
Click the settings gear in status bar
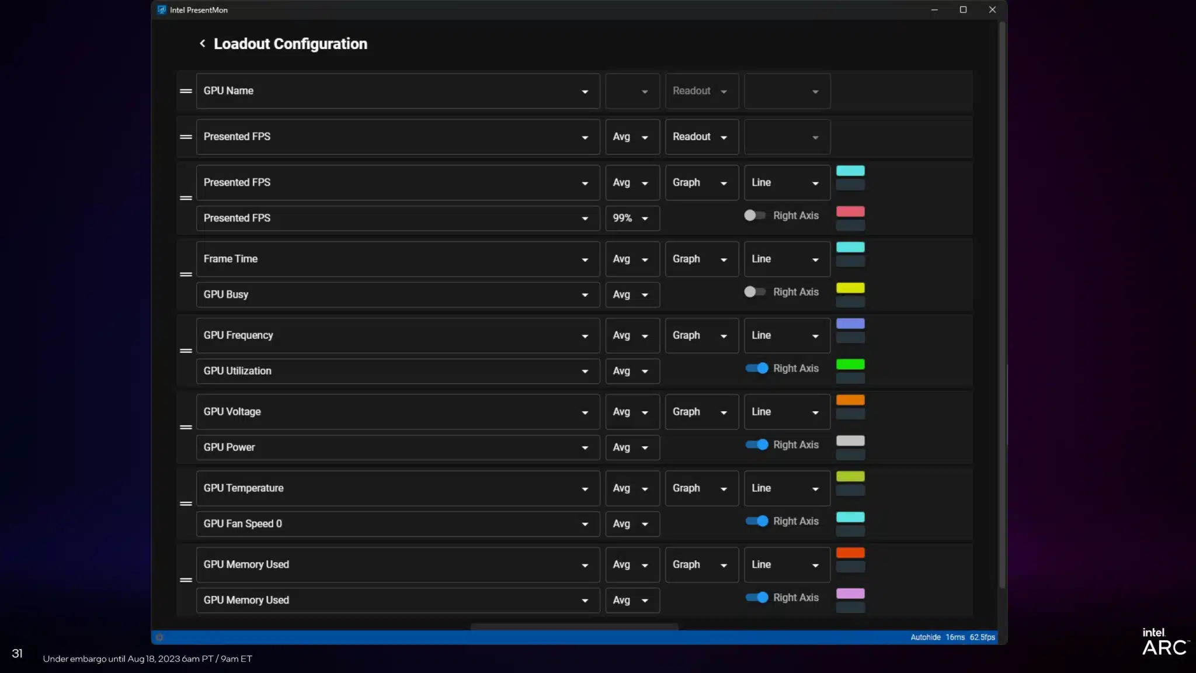tap(159, 637)
